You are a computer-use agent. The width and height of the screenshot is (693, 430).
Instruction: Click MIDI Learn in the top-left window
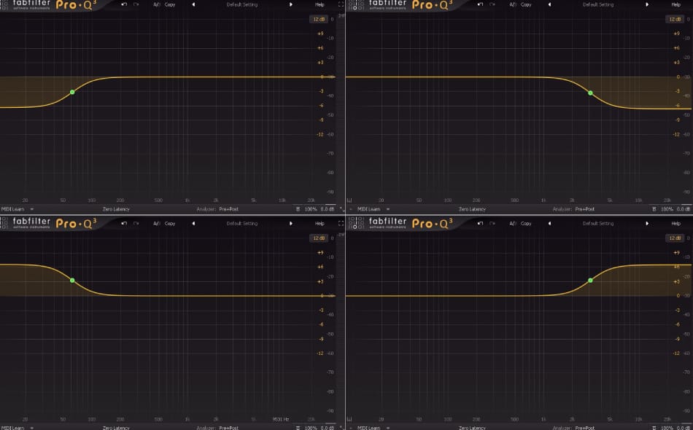coord(13,209)
